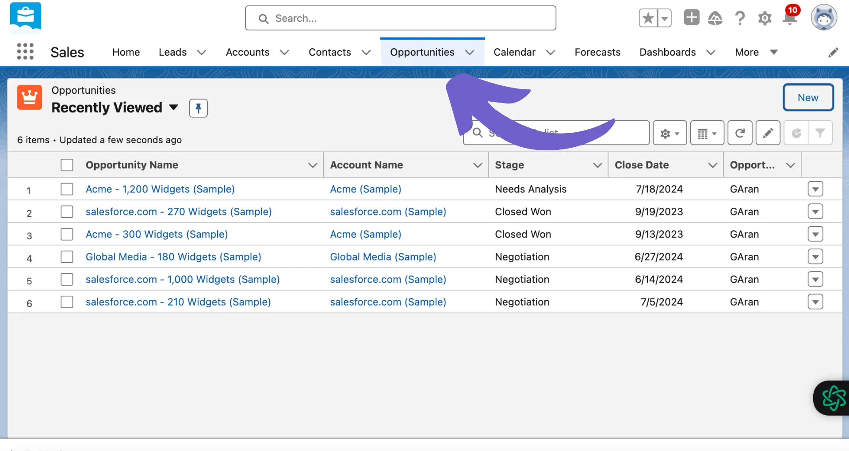Click the Search this list field

tap(556, 133)
